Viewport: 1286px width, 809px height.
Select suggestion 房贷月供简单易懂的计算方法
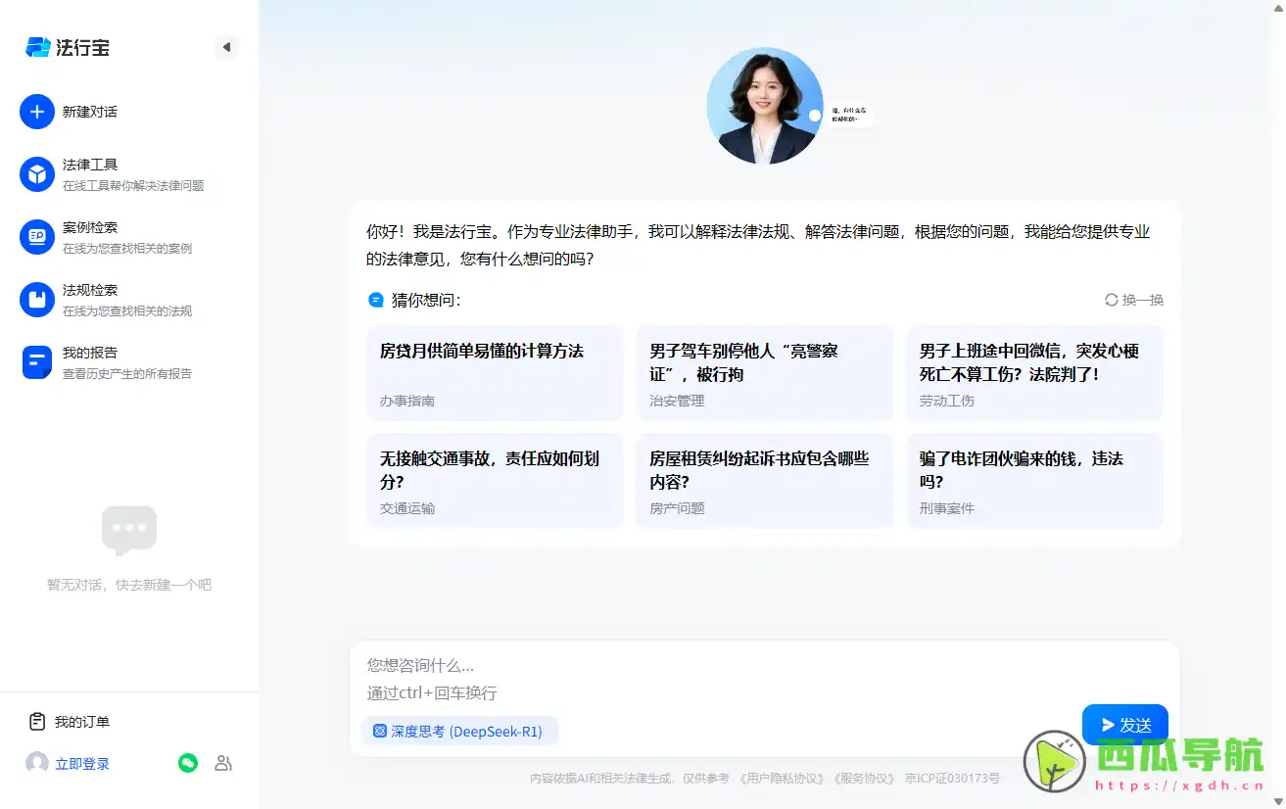(x=495, y=372)
